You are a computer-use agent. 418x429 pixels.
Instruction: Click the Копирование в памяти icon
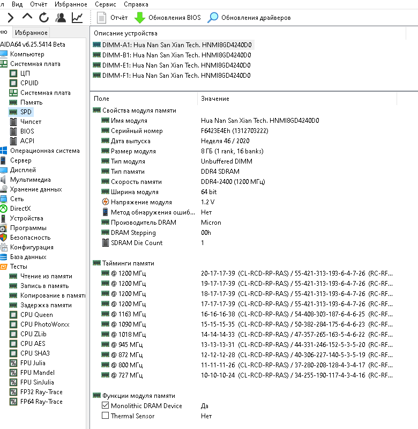point(13,295)
